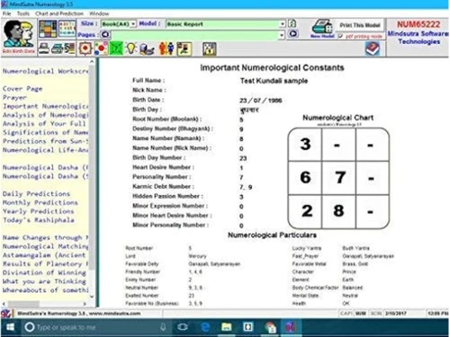Open Daily Predictions from the sidebar
The width and height of the screenshot is (450, 337).
pos(36,194)
